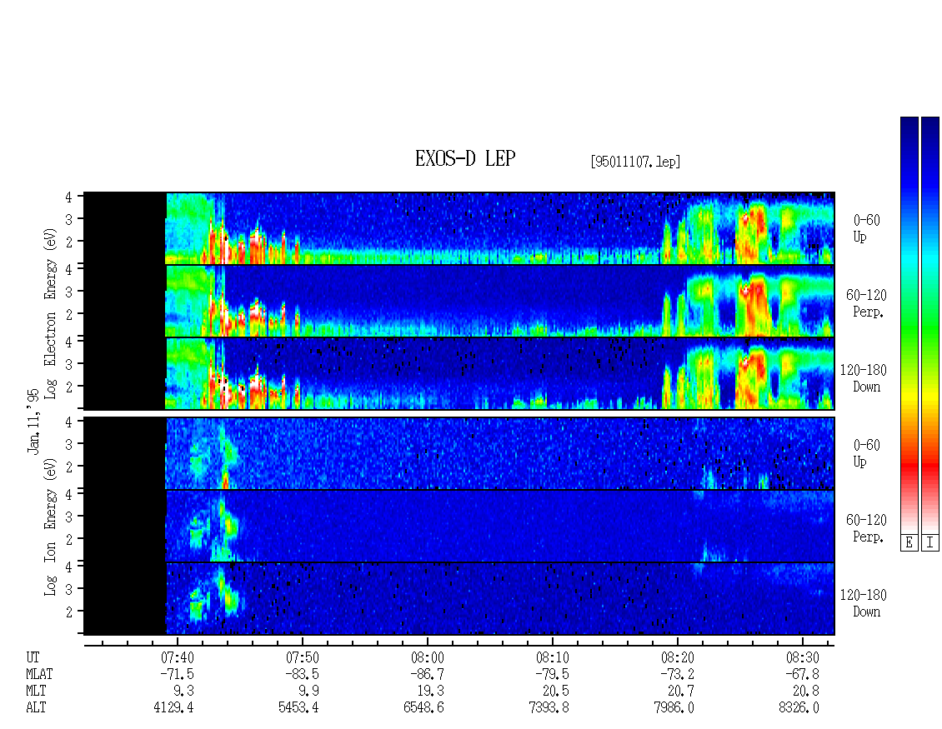
Task: Click the MLAT value -86.7
Action: (427, 674)
